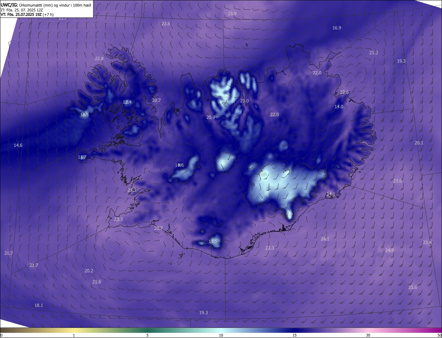Select the 24.5 value label

(x=390, y=250)
